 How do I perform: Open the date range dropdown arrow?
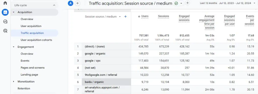click(254, 3)
